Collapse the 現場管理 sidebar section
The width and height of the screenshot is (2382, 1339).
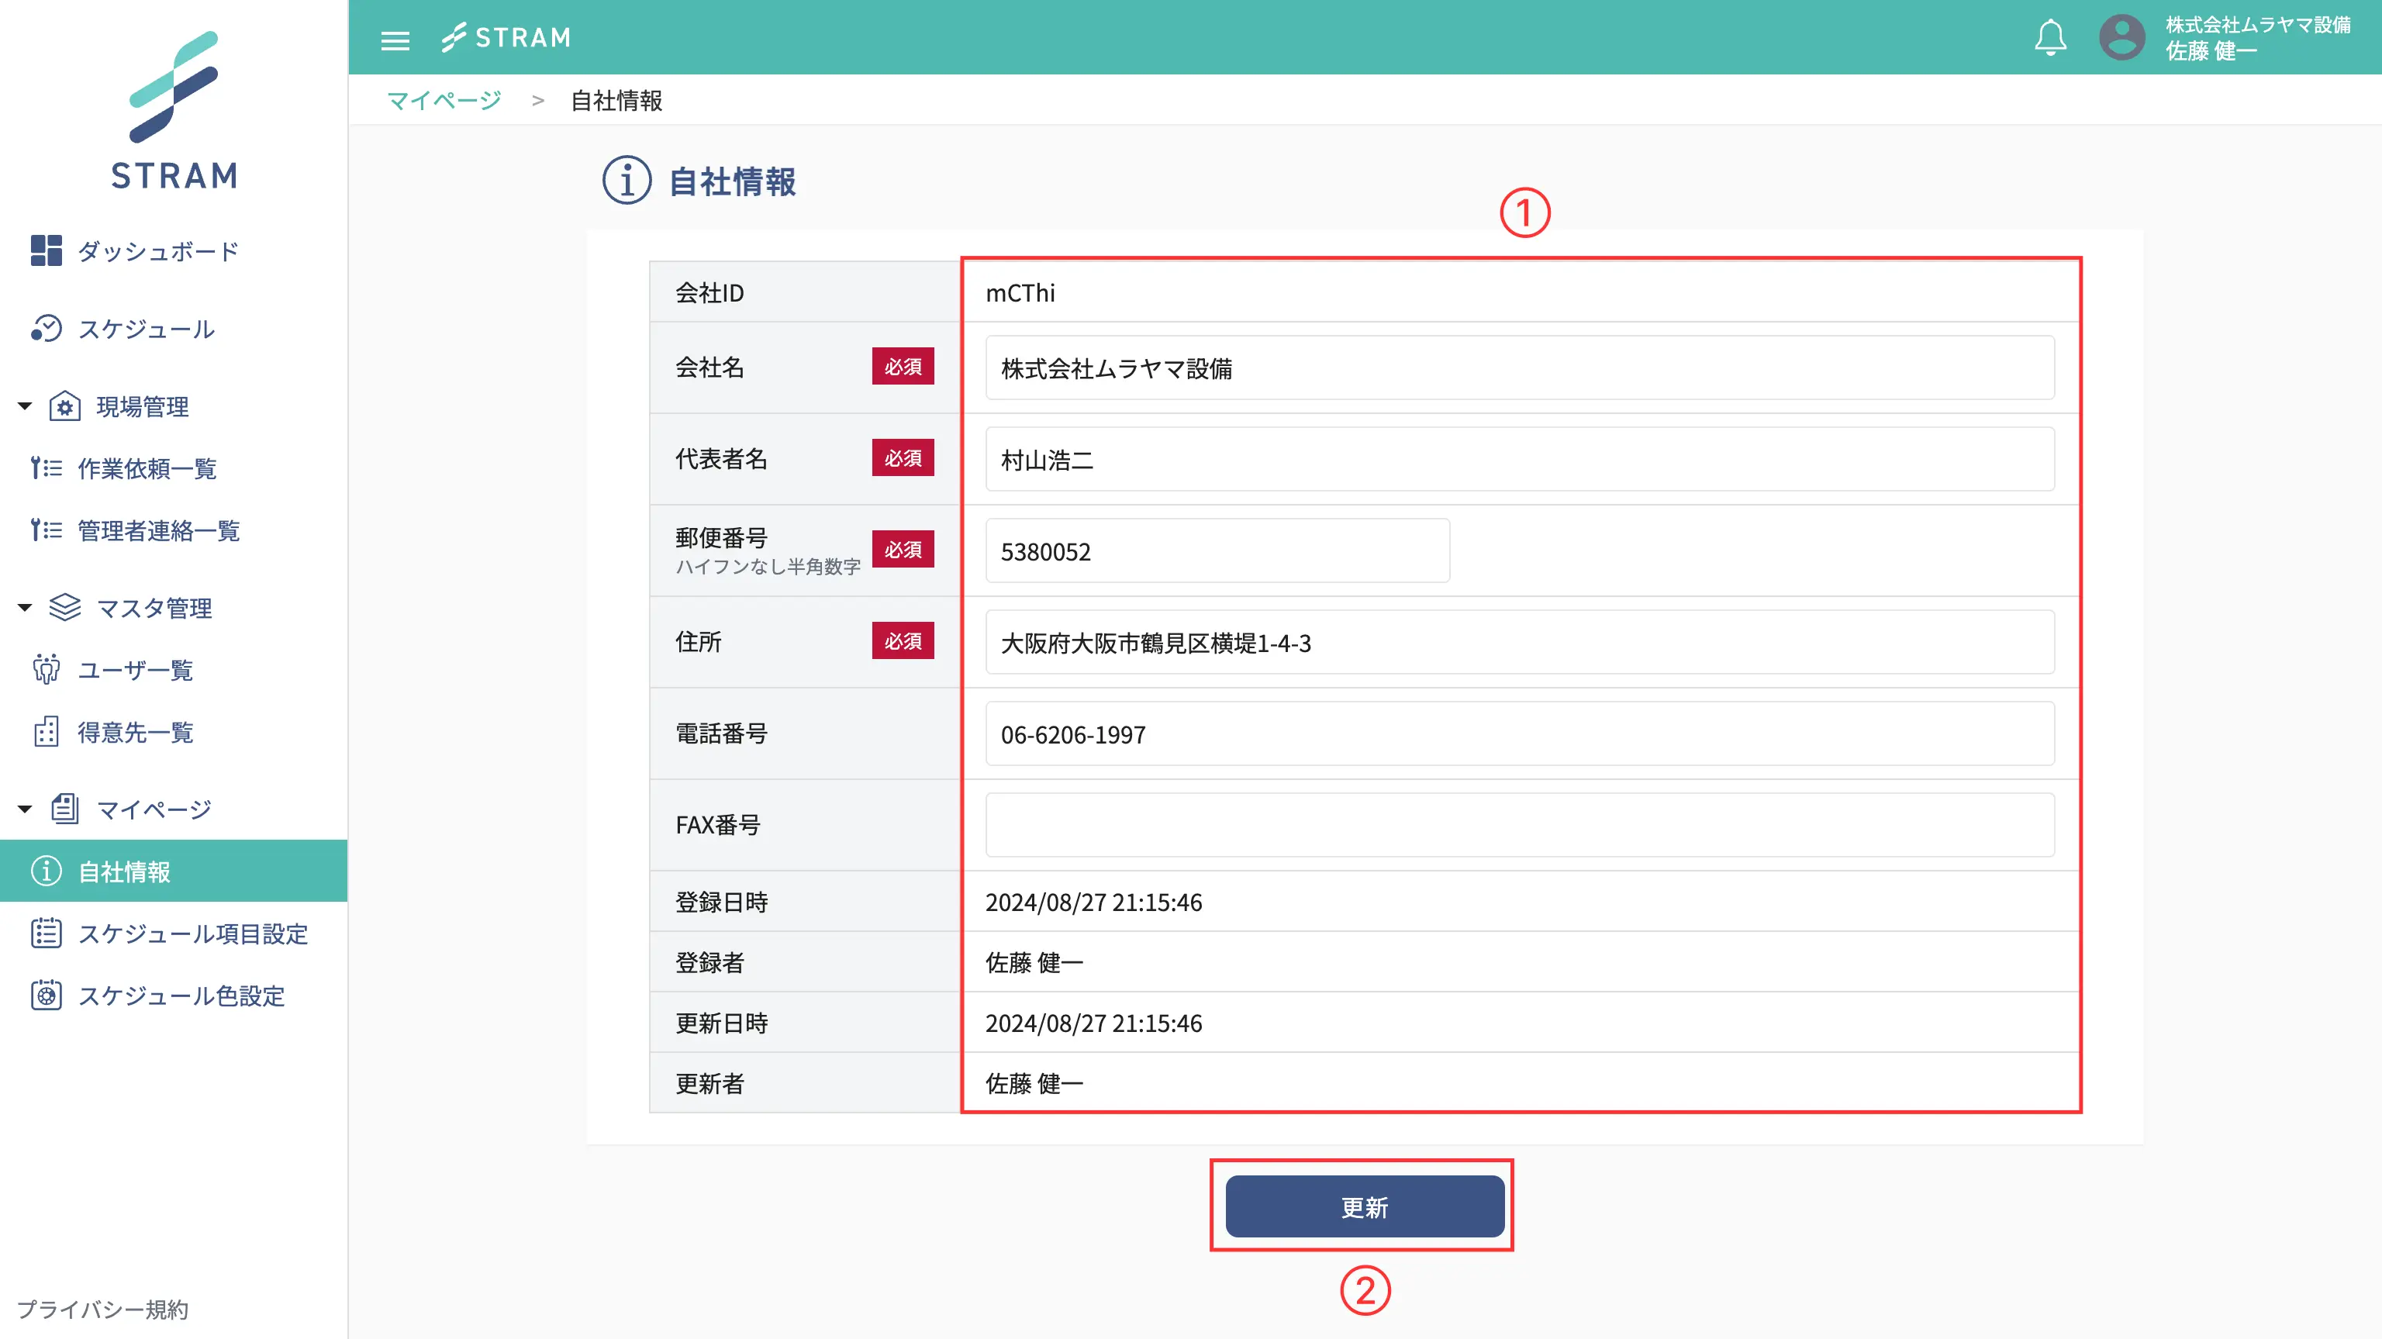coord(25,406)
